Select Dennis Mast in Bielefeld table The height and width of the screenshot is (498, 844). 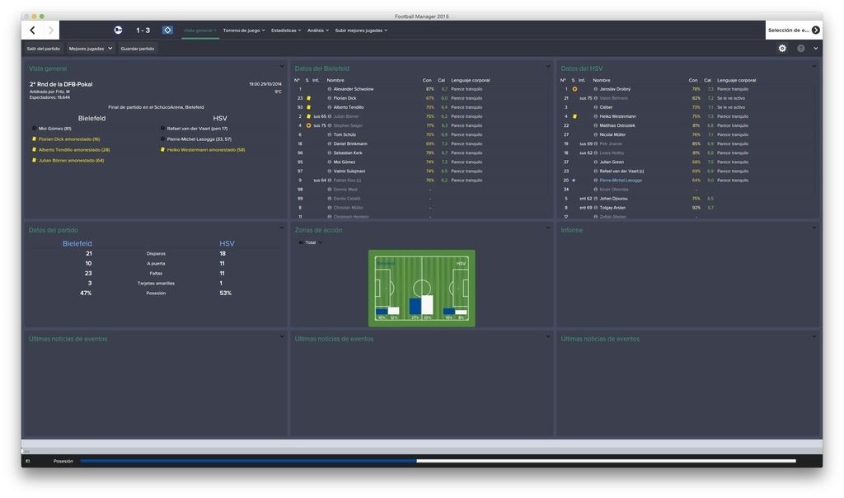tap(345, 190)
